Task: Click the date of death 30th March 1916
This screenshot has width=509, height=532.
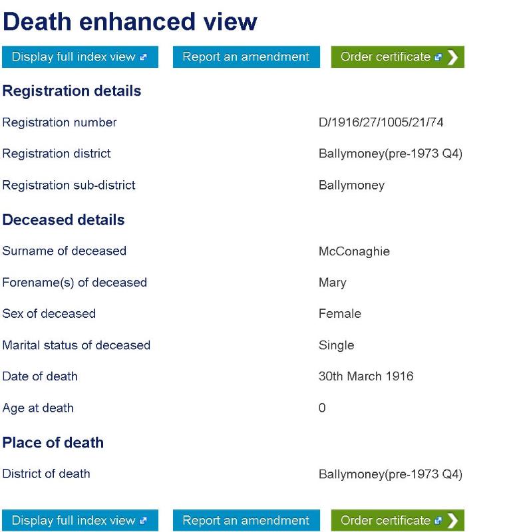Action: pyautogui.click(x=366, y=376)
